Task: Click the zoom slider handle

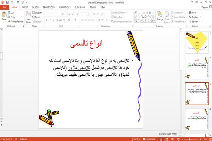Action: click(x=189, y=139)
